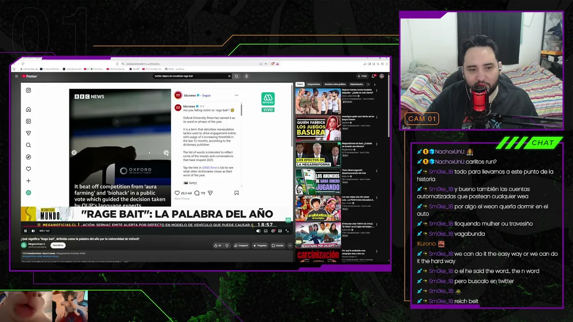The height and width of the screenshot is (322, 573).
Task: Open the Los efectos de la megarreforma thumbnail
Action: tap(318, 155)
